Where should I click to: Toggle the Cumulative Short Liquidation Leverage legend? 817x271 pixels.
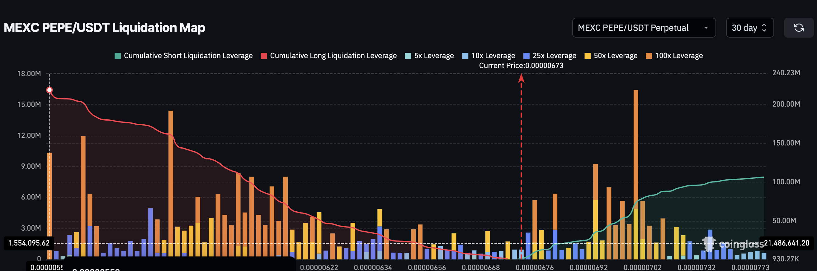(183, 56)
